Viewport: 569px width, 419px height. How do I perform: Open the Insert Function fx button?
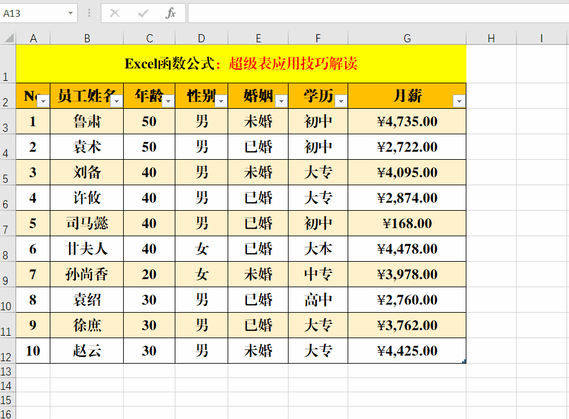click(x=170, y=14)
